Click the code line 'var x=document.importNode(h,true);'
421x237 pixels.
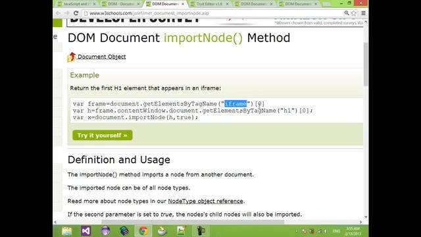tap(136, 117)
